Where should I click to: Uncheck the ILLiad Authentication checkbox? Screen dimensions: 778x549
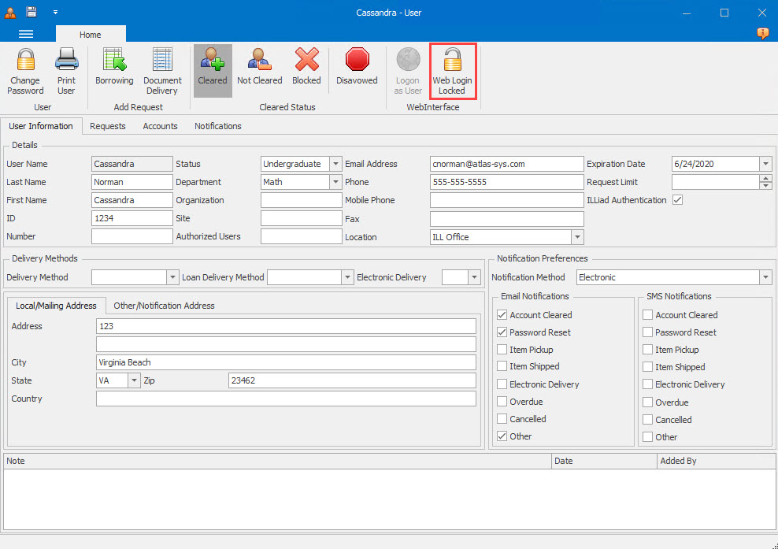[677, 200]
